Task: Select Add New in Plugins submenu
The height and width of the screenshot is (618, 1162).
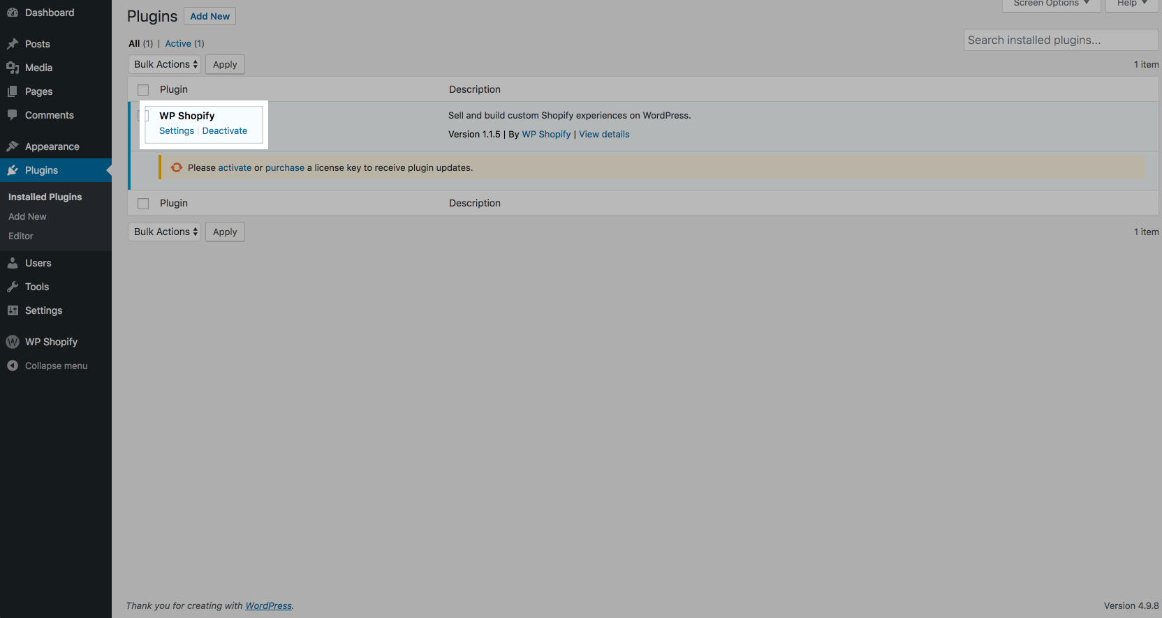Action: (x=27, y=216)
